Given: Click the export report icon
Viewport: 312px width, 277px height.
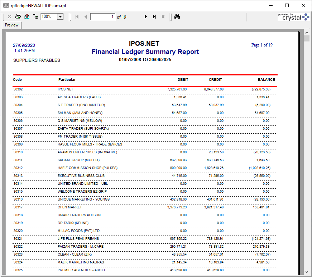Looking at the screenshot, I should click(x=27, y=17).
